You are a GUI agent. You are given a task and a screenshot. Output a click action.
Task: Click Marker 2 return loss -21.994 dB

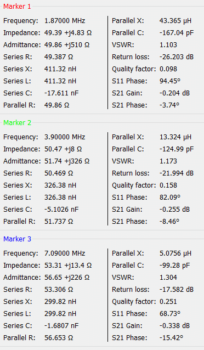[177, 173]
